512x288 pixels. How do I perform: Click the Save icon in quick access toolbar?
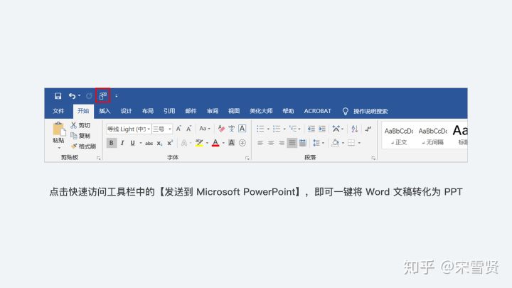click(x=58, y=96)
